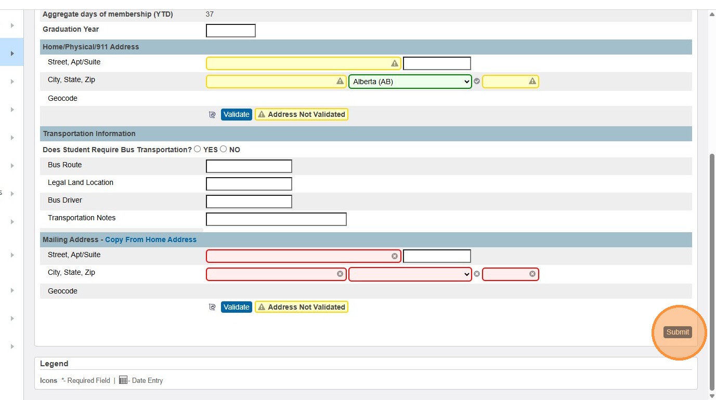Clear the mailing street field via its x icon

(395, 256)
